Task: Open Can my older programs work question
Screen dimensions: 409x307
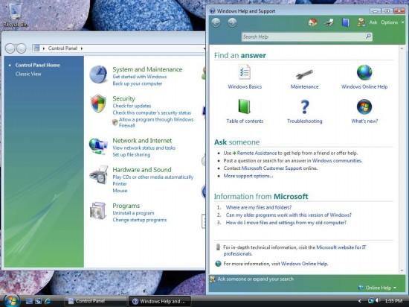Action: [289, 215]
